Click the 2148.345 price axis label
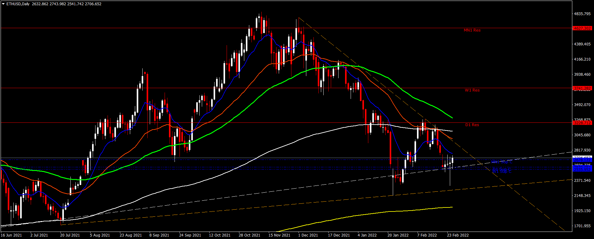 pos(582,196)
